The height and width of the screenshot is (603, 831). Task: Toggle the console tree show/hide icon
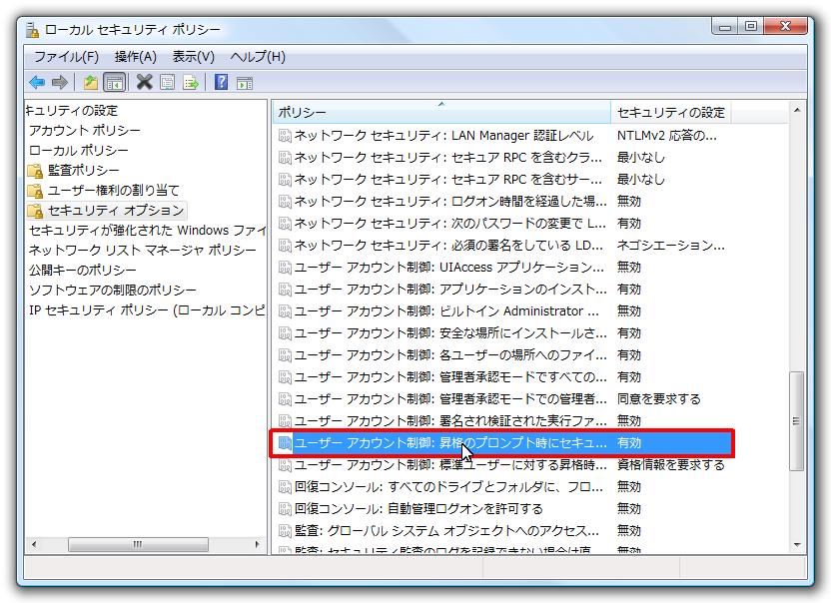click(114, 82)
